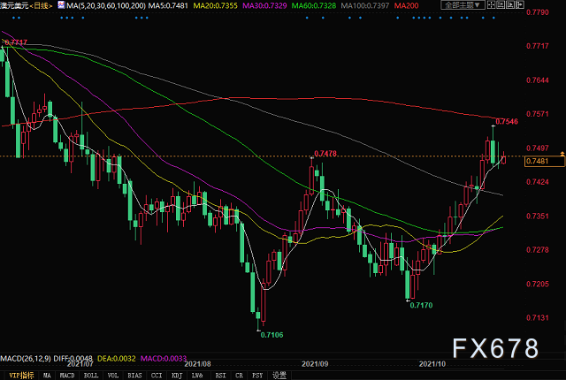Click the 0.7571 price axis label
The image size is (566, 380).
click(x=538, y=114)
